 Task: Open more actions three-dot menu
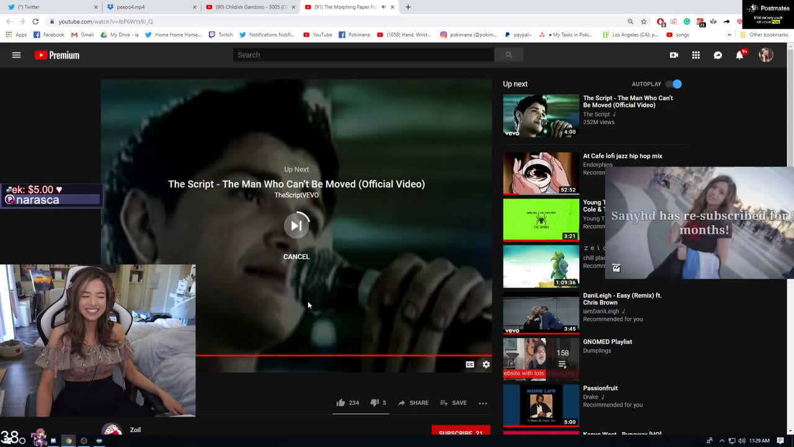click(483, 403)
